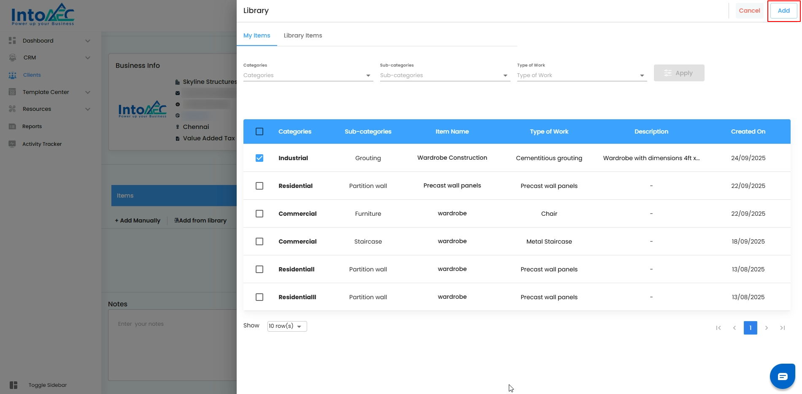Select the My Items tab

[257, 35]
